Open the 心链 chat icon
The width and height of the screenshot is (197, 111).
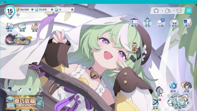[x=161, y=23]
